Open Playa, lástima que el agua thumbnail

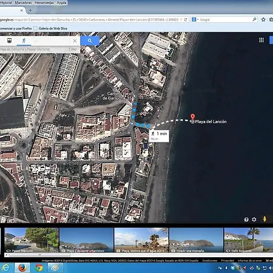(x=141, y=240)
